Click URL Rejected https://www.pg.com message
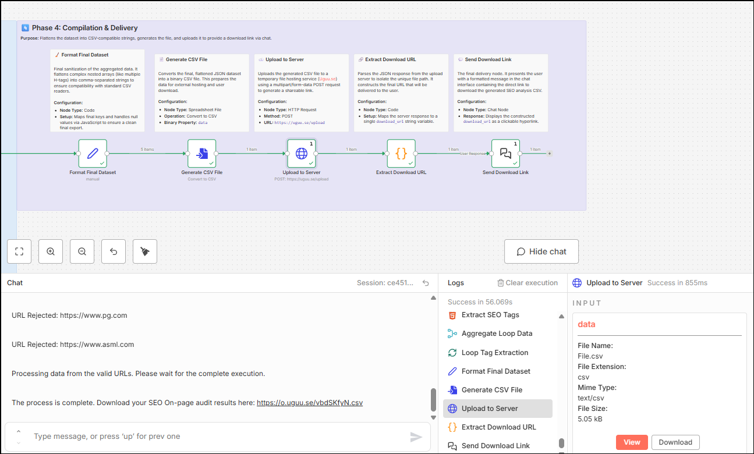The image size is (754, 454). (x=69, y=315)
